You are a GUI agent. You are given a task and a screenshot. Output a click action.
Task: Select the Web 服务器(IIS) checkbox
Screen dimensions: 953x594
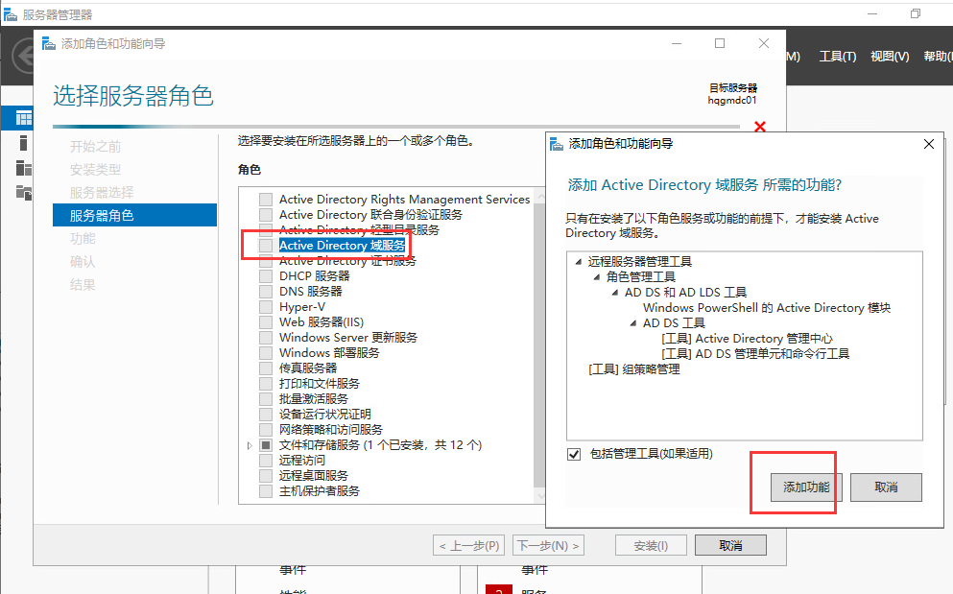(x=266, y=322)
